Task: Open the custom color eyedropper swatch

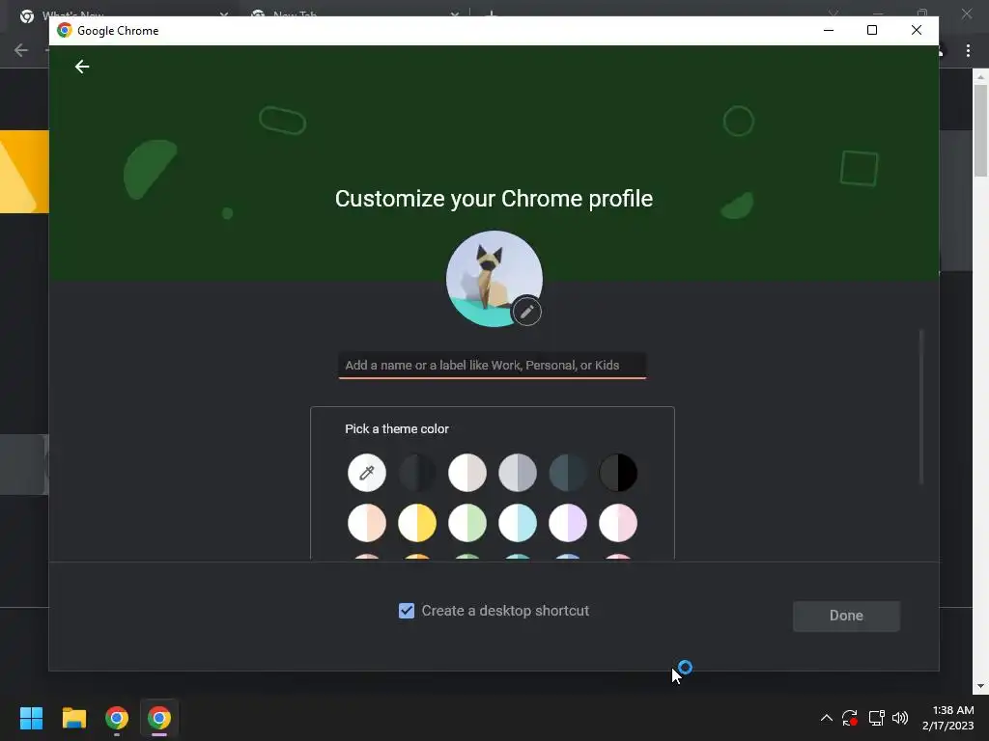Action: click(366, 473)
